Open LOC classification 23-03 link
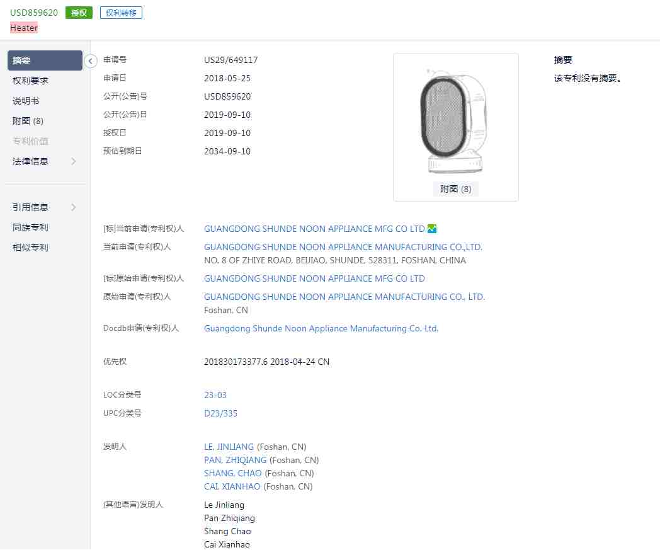This screenshot has width=660, height=550. point(215,395)
